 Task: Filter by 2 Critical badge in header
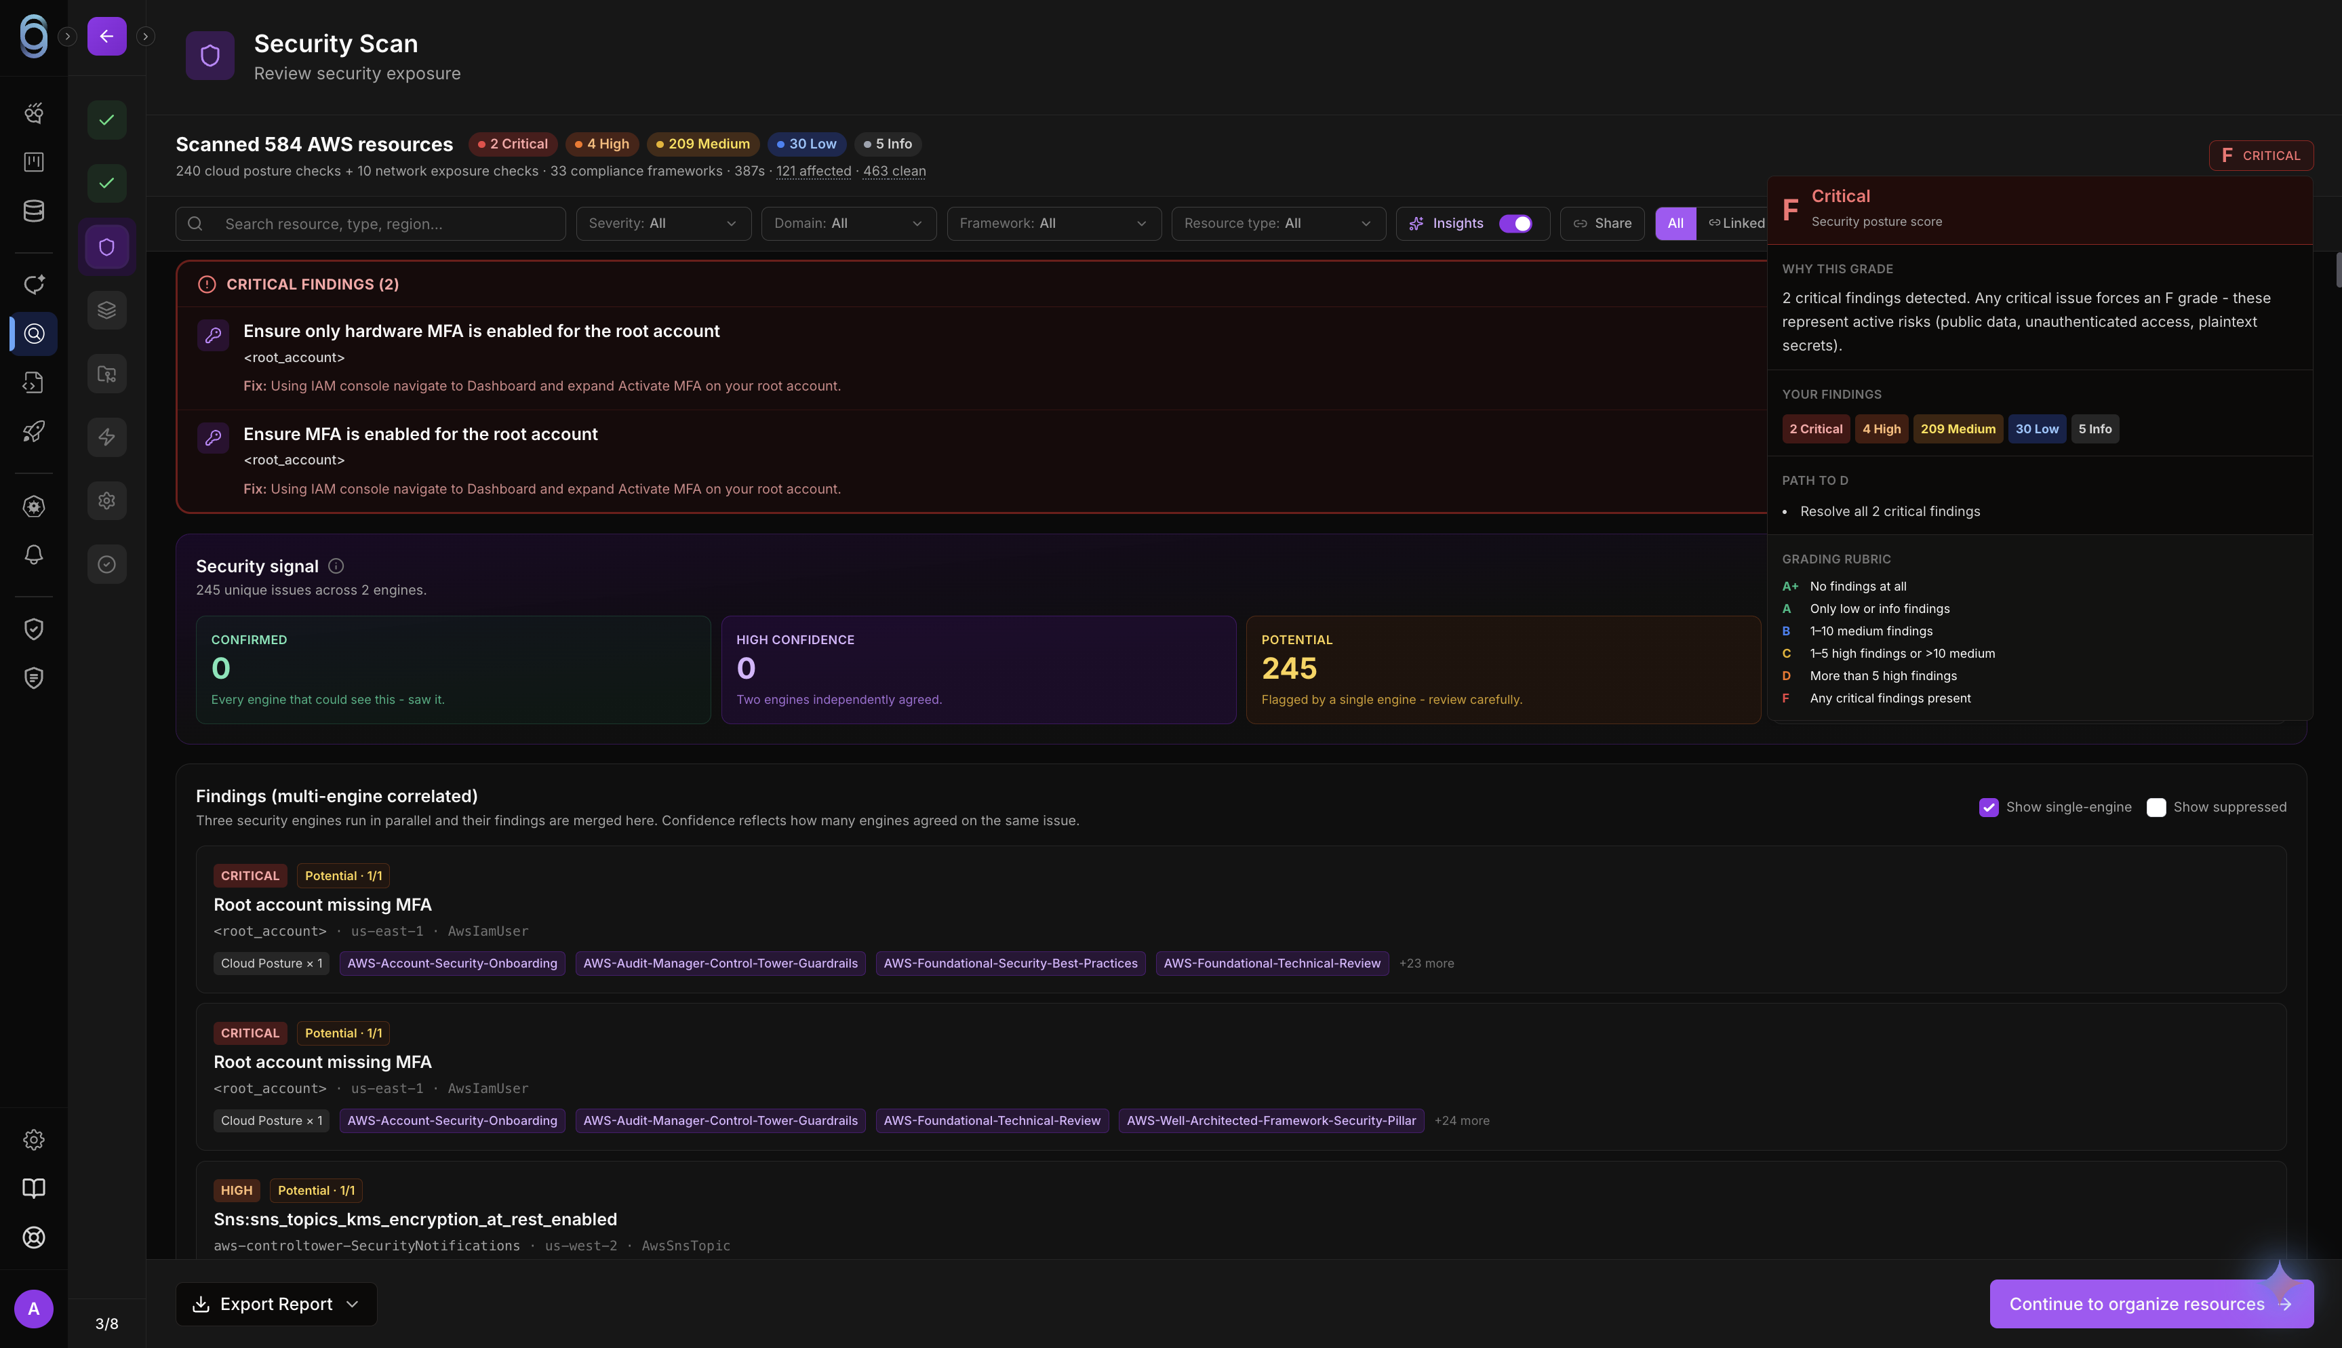coord(513,144)
